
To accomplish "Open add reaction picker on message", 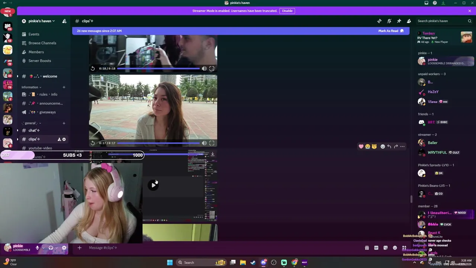I will (383, 146).
